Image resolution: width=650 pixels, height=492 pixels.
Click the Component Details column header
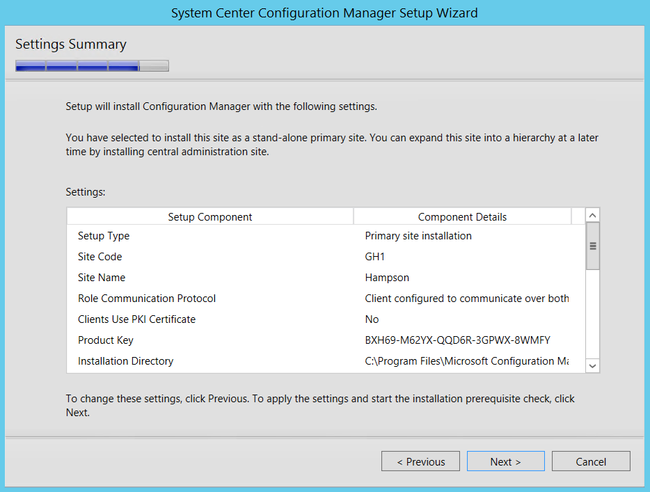click(462, 217)
